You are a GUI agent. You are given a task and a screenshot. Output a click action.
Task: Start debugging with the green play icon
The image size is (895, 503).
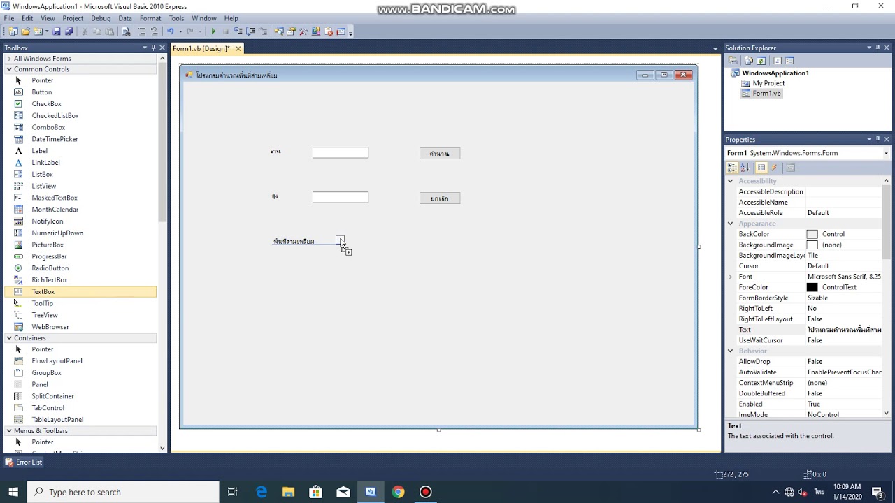(213, 31)
